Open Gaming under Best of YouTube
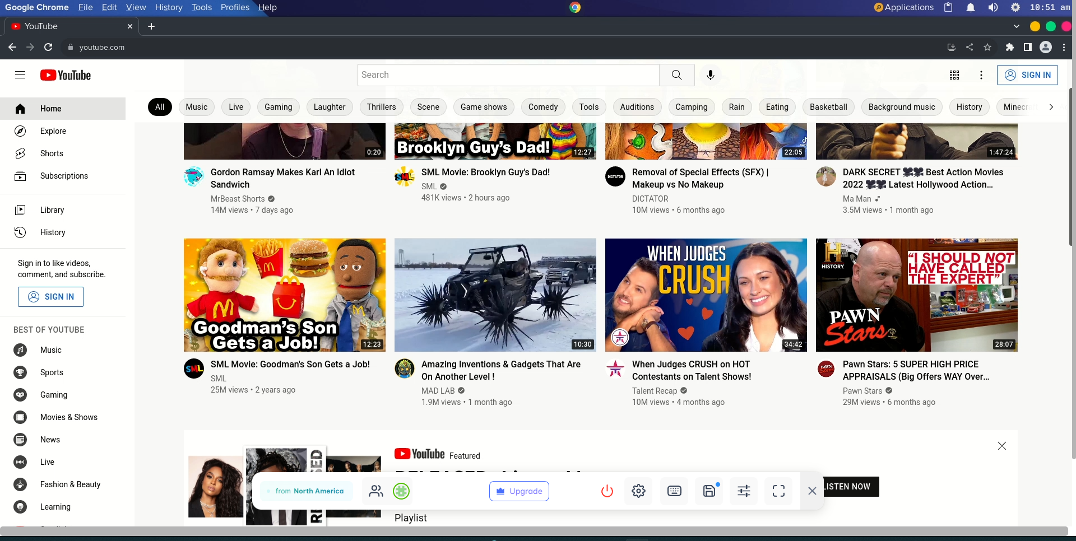Image resolution: width=1076 pixels, height=541 pixels. pos(63,395)
